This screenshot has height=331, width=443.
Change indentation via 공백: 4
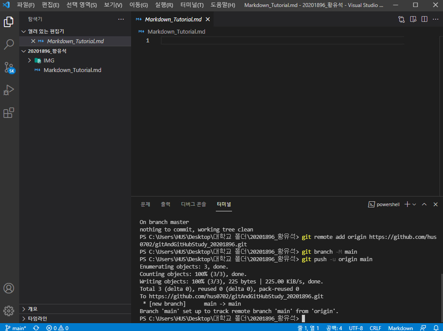334,328
